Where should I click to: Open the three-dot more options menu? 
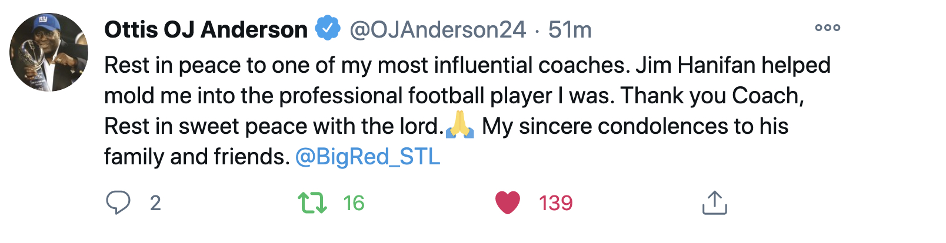point(827,28)
